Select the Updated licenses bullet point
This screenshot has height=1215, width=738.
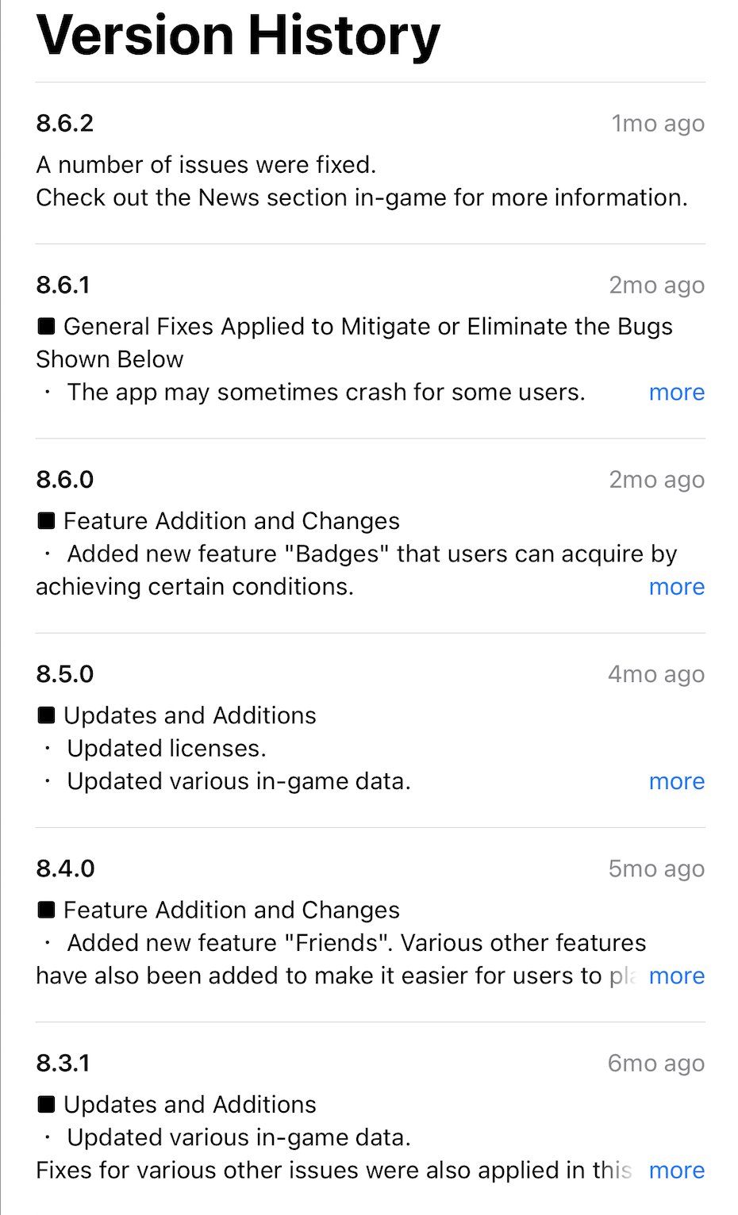pyautogui.click(x=167, y=748)
